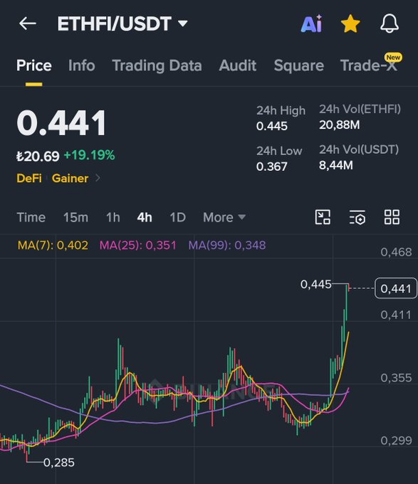Click the boxed 0,441 price axis marker
The width and height of the screenshot is (418, 484).
pos(396,288)
